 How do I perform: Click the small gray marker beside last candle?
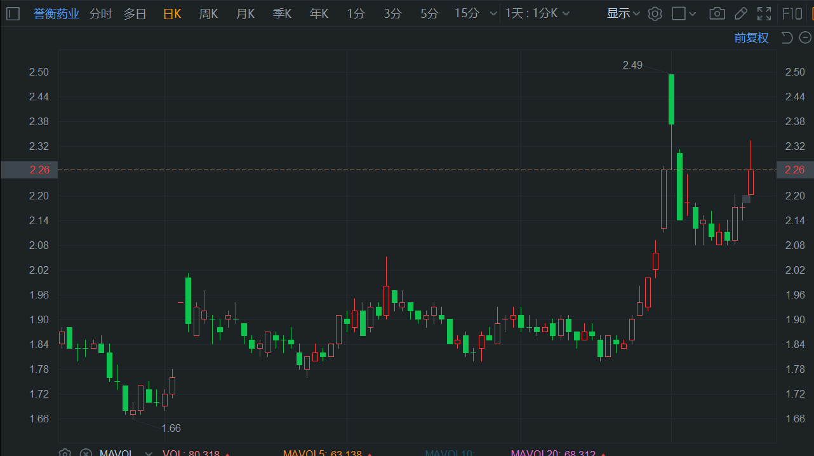click(746, 199)
